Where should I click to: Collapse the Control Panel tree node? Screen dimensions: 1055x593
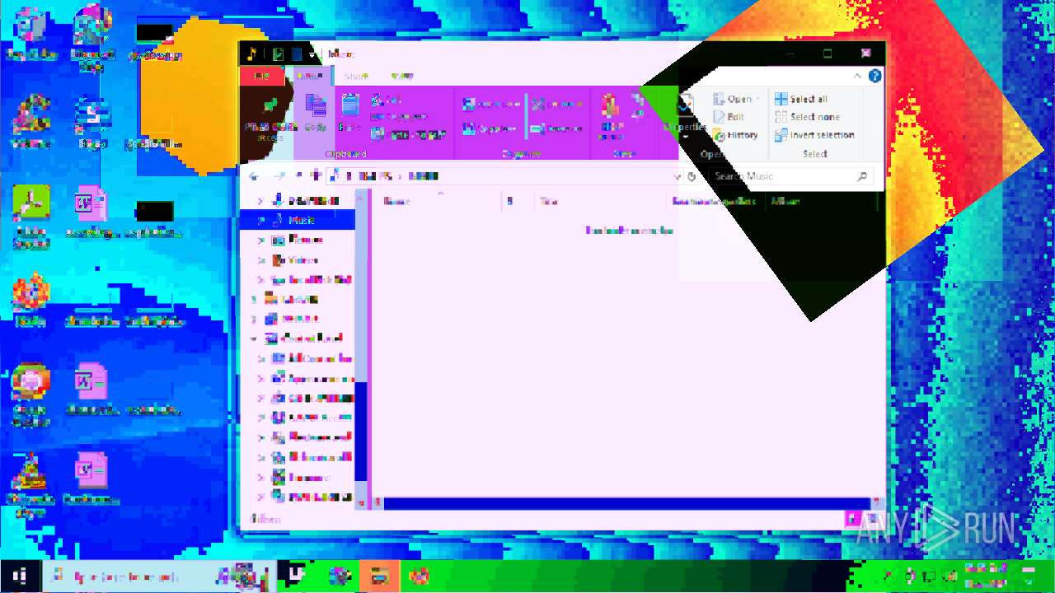253,338
